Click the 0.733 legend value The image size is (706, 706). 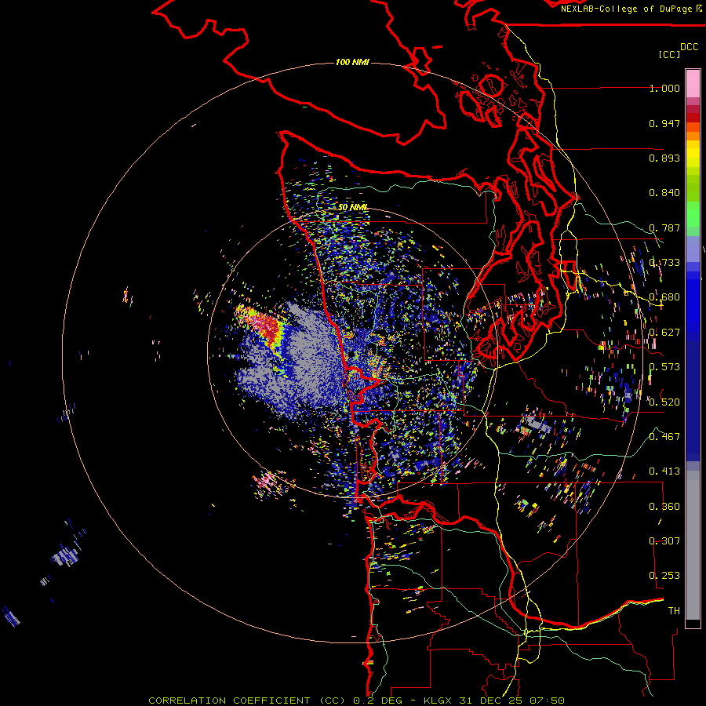coord(664,263)
